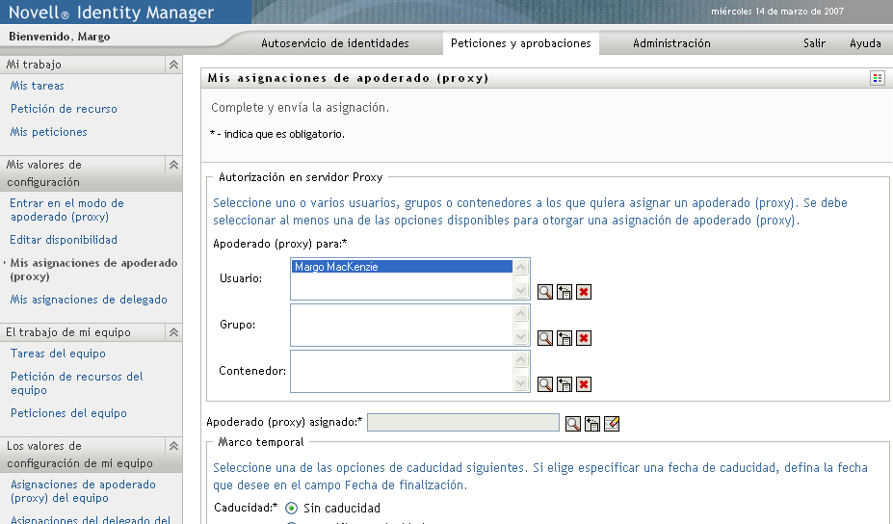Clear Contenedor selection with red X
The image size is (893, 524).
point(584,384)
